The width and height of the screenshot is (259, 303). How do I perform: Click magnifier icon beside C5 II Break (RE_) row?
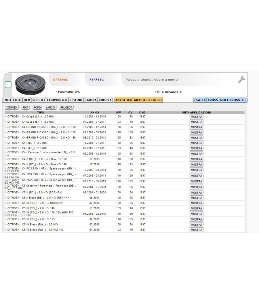[5, 198]
